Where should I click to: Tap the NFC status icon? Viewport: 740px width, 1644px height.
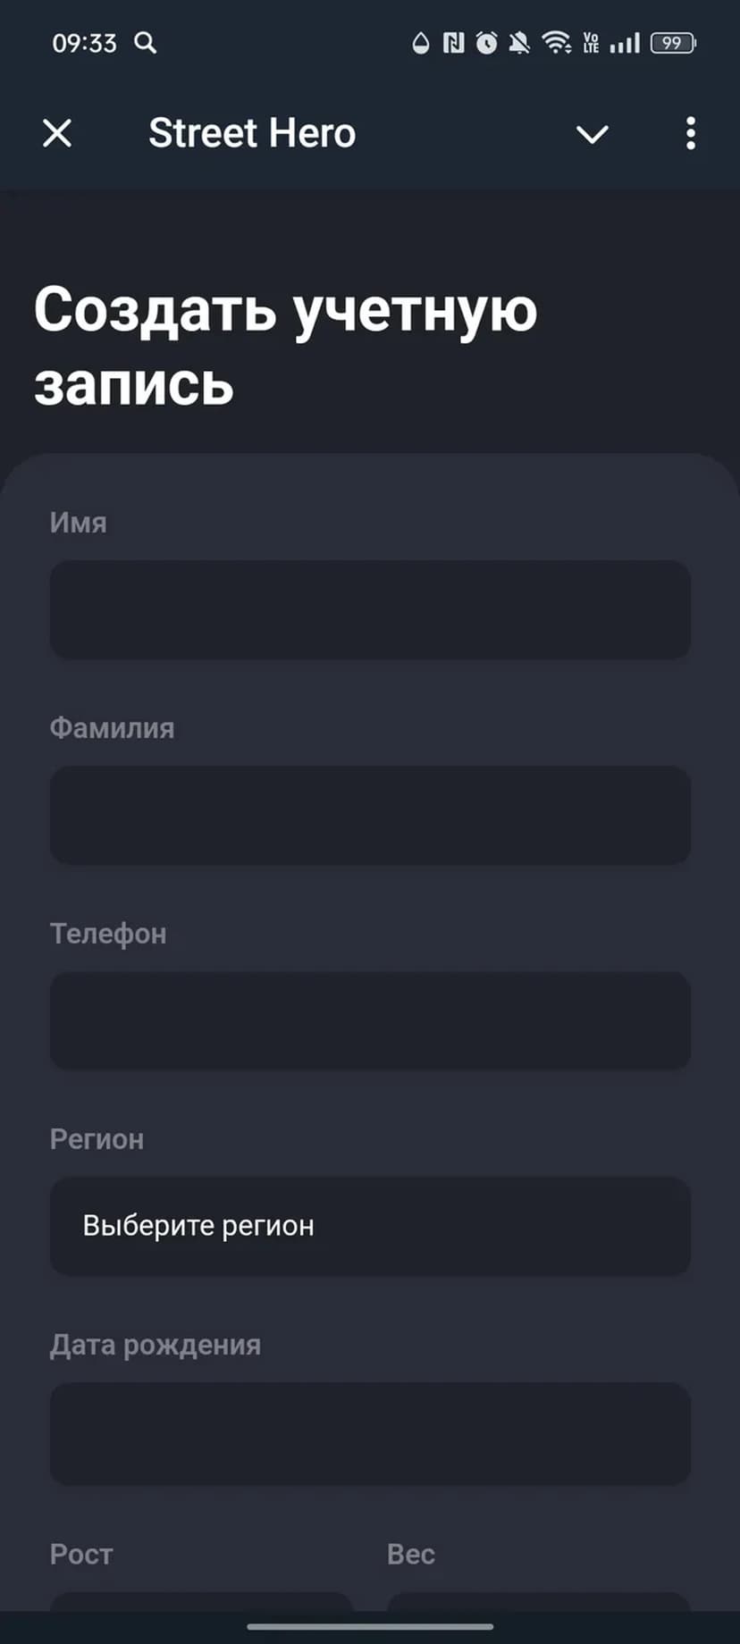(x=454, y=43)
